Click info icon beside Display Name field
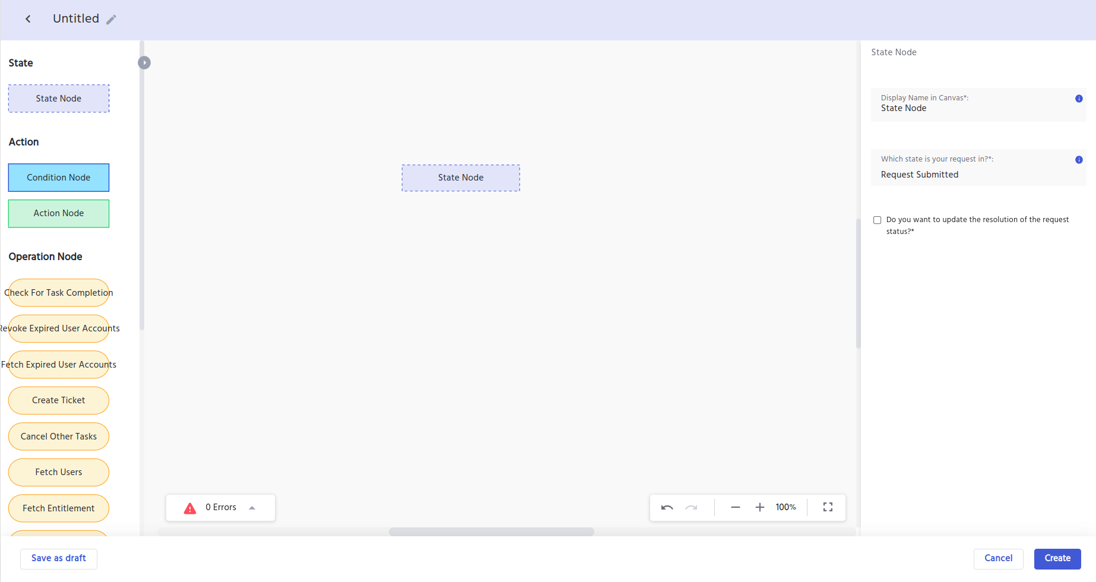This screenshot has width=1096, height=582. (1078, 99)
